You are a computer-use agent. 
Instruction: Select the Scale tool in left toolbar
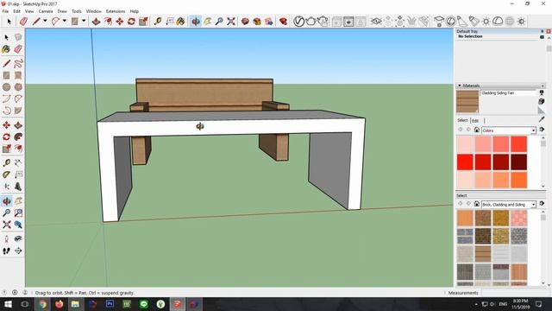tap(6, 149)
